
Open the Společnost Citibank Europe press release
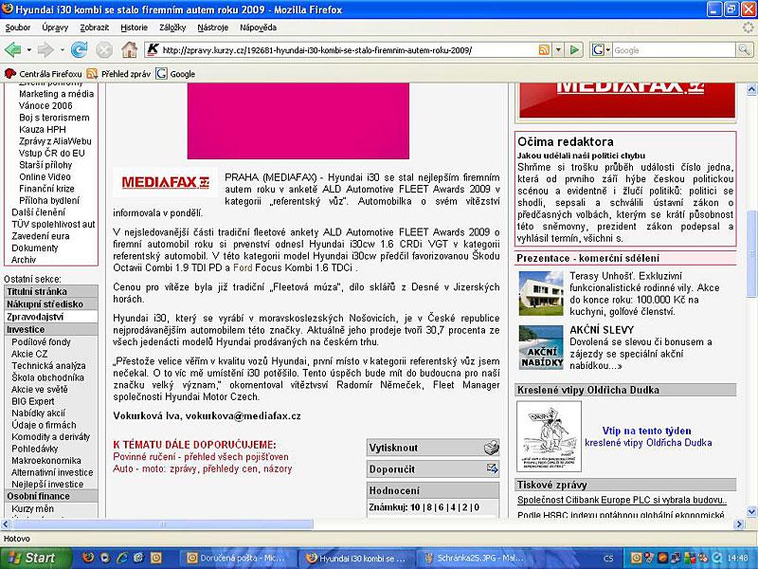(622, 500)
